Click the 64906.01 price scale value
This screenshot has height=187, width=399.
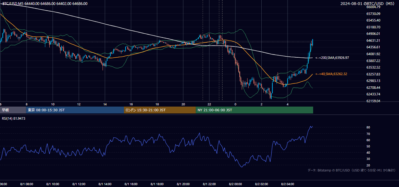[x=373, y=34]
